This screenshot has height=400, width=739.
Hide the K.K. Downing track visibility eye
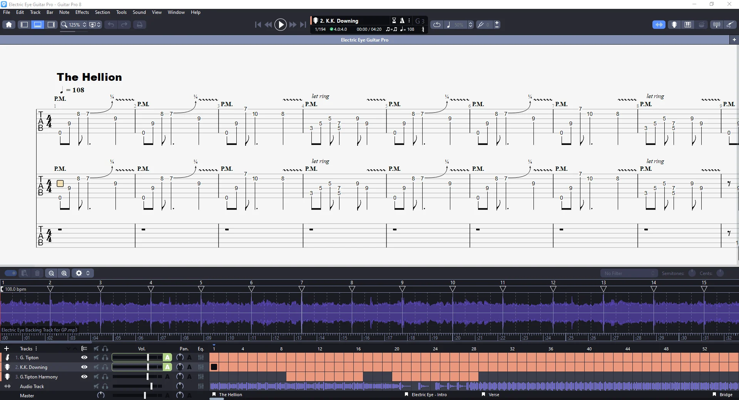pos(84,367)
